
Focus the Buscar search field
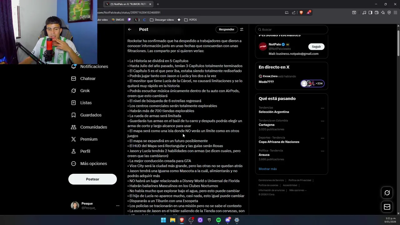tap(292, 29)
